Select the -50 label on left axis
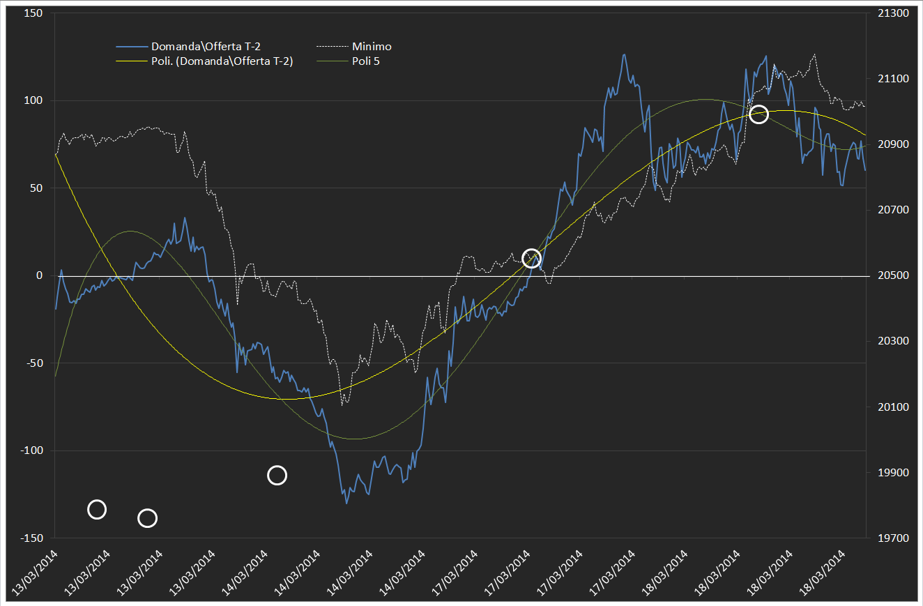Viewport: 923px width, 606px height. 34,363
